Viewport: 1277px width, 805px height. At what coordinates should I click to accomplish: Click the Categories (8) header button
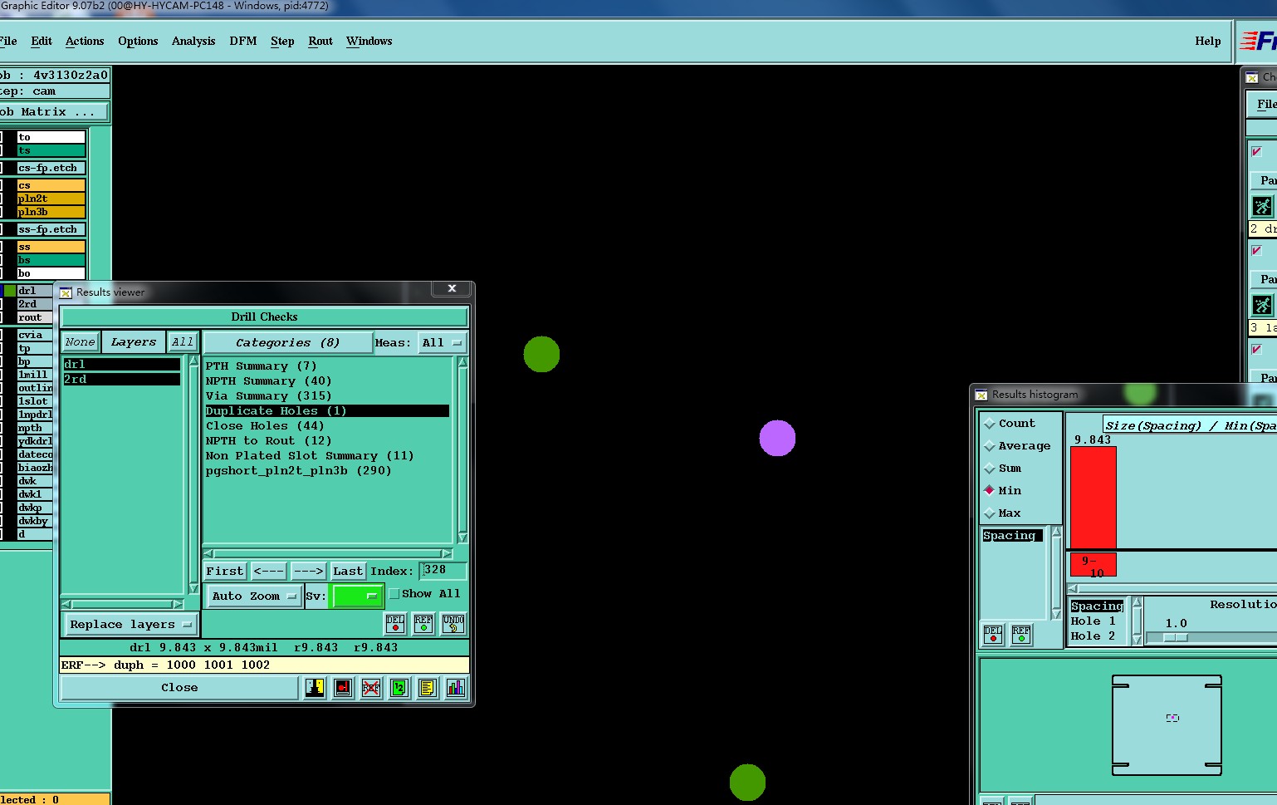tap(288, 343)
